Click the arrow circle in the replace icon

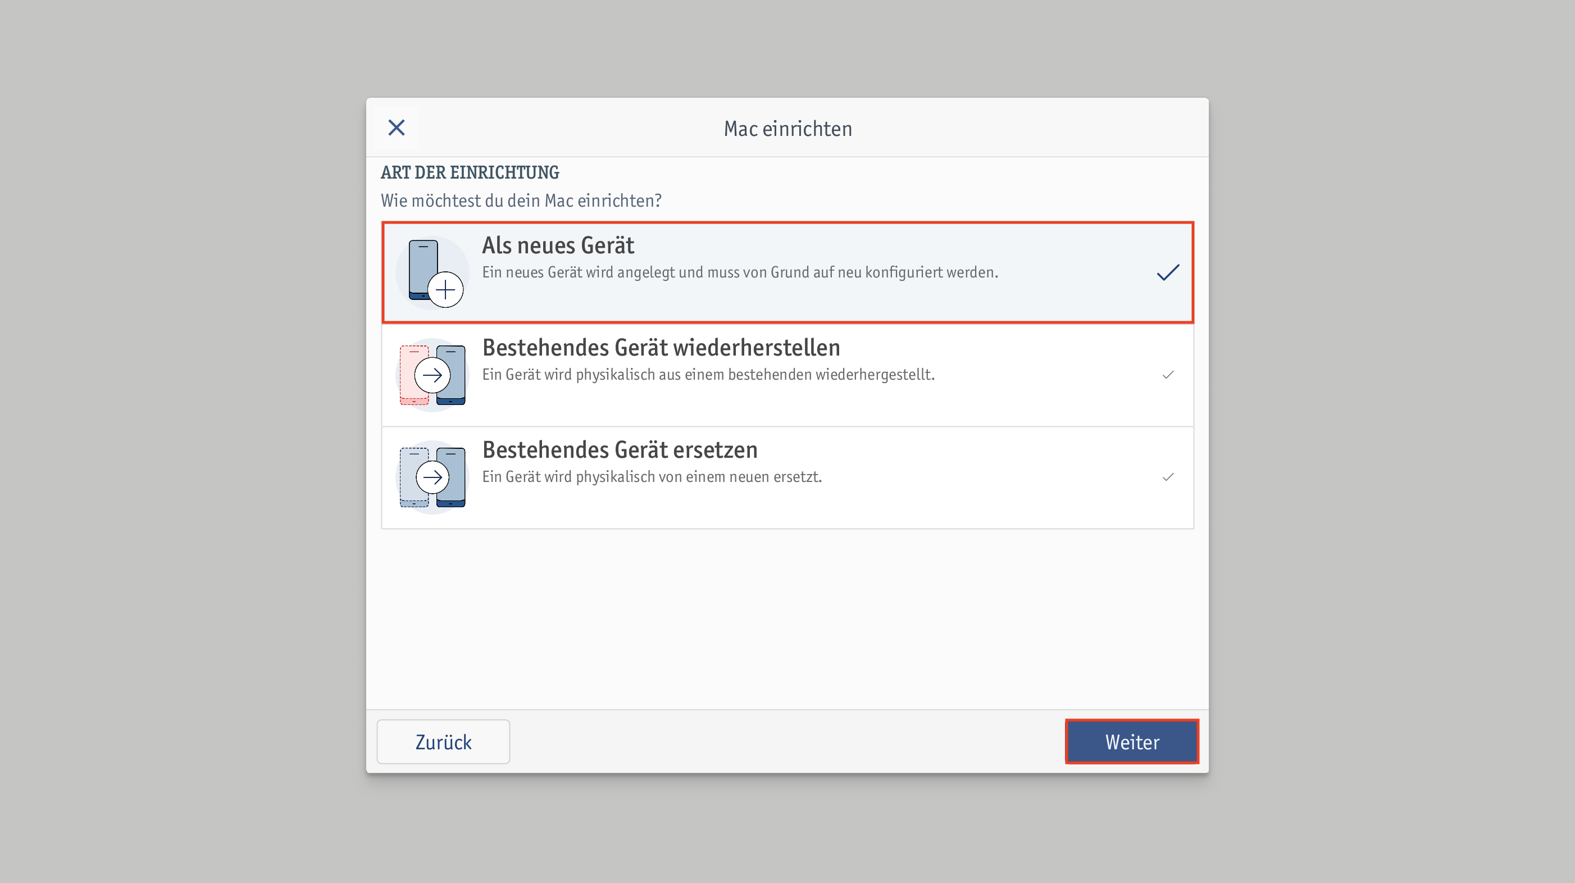(x=433, y=477)
